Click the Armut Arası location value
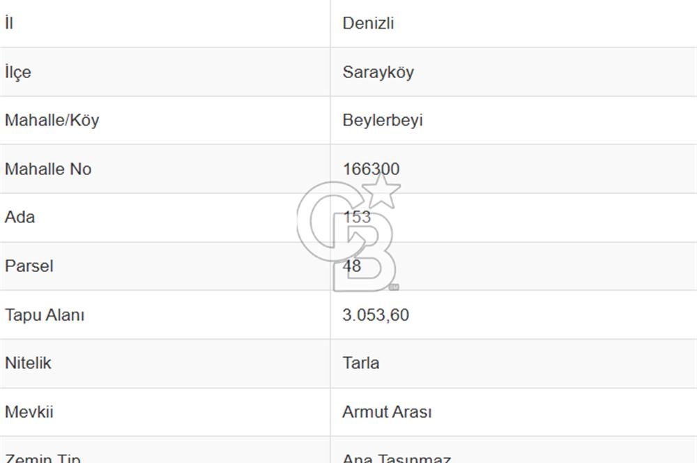This screenshot has width=697, height=463. (x=387, y=412)
